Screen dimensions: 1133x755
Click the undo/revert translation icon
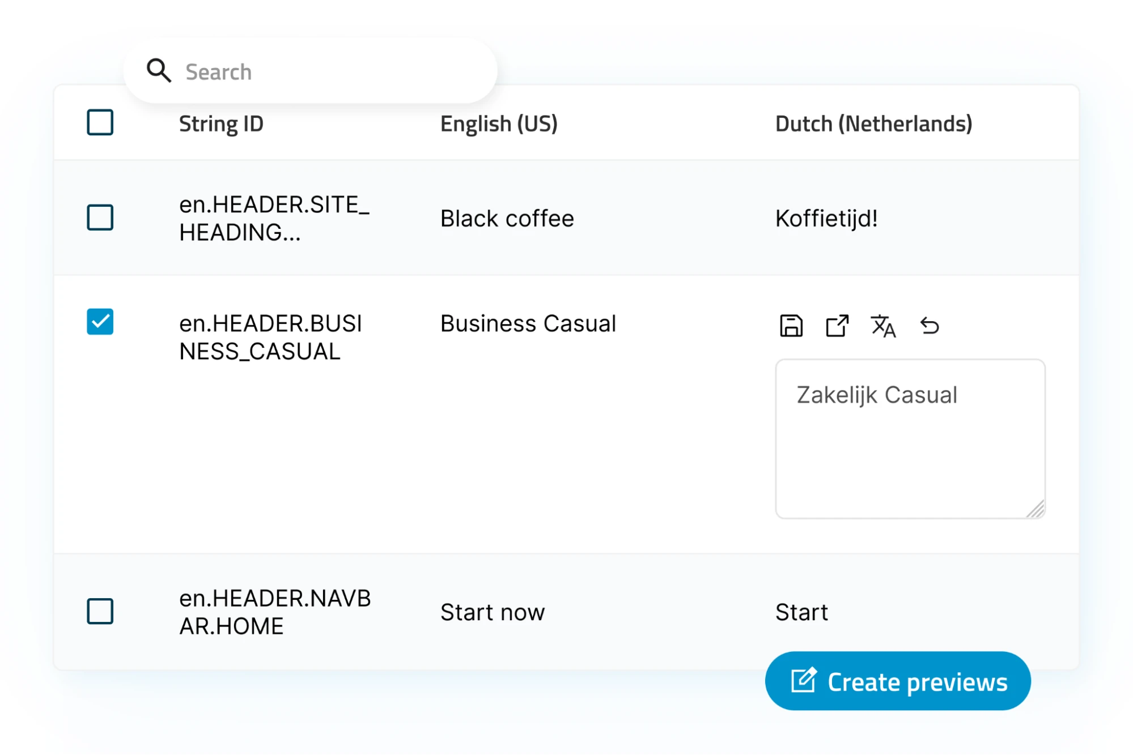[929, 326]
